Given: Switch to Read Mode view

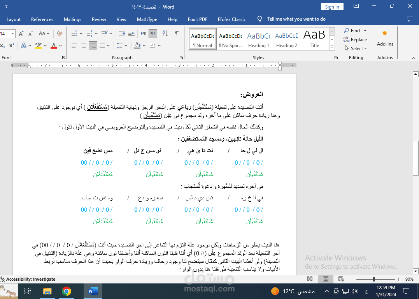Looking at the screenshot, I should pos(310,279).
